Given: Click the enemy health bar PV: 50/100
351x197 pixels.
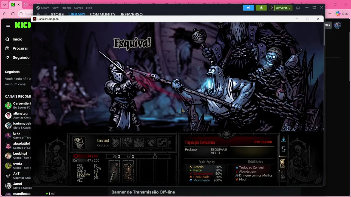Looking at the screenshot, I should pyautogui.click(x=263, y=142).
